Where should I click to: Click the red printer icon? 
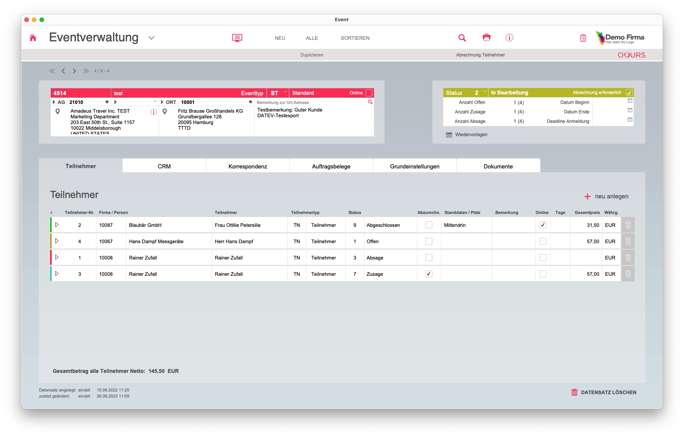pos(487,37)
